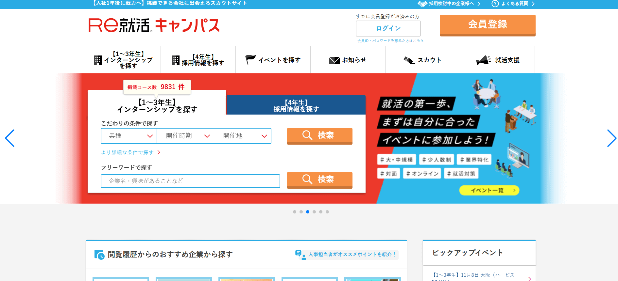Open the forgotten ID/password link

pos(390,41)
